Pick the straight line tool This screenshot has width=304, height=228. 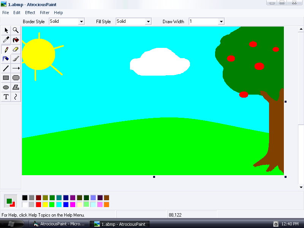tap(6, 68)
